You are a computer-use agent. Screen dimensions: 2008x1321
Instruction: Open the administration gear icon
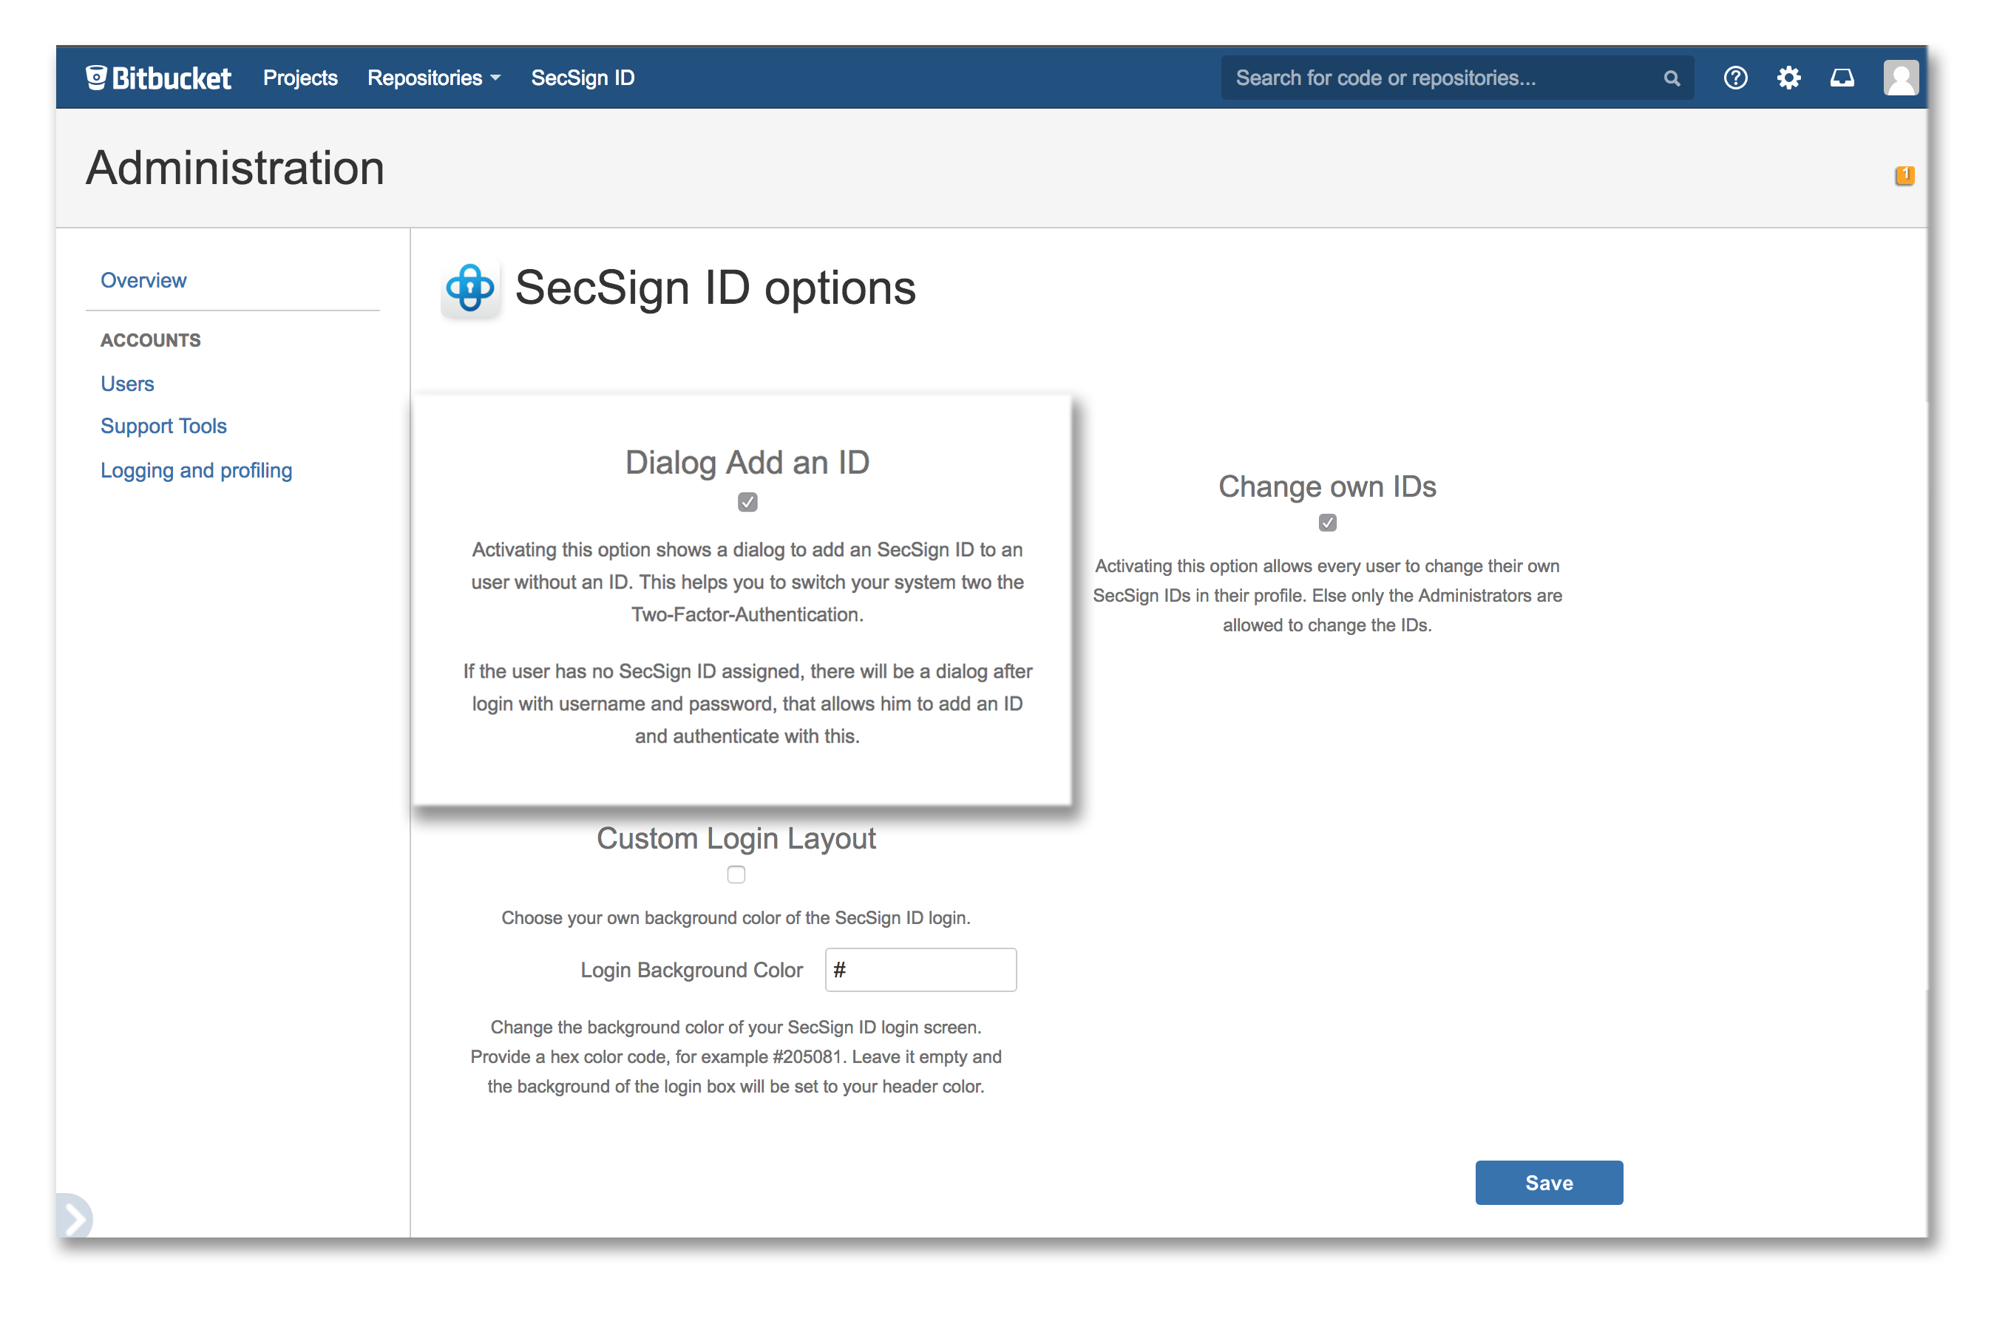pos(1788,77)
